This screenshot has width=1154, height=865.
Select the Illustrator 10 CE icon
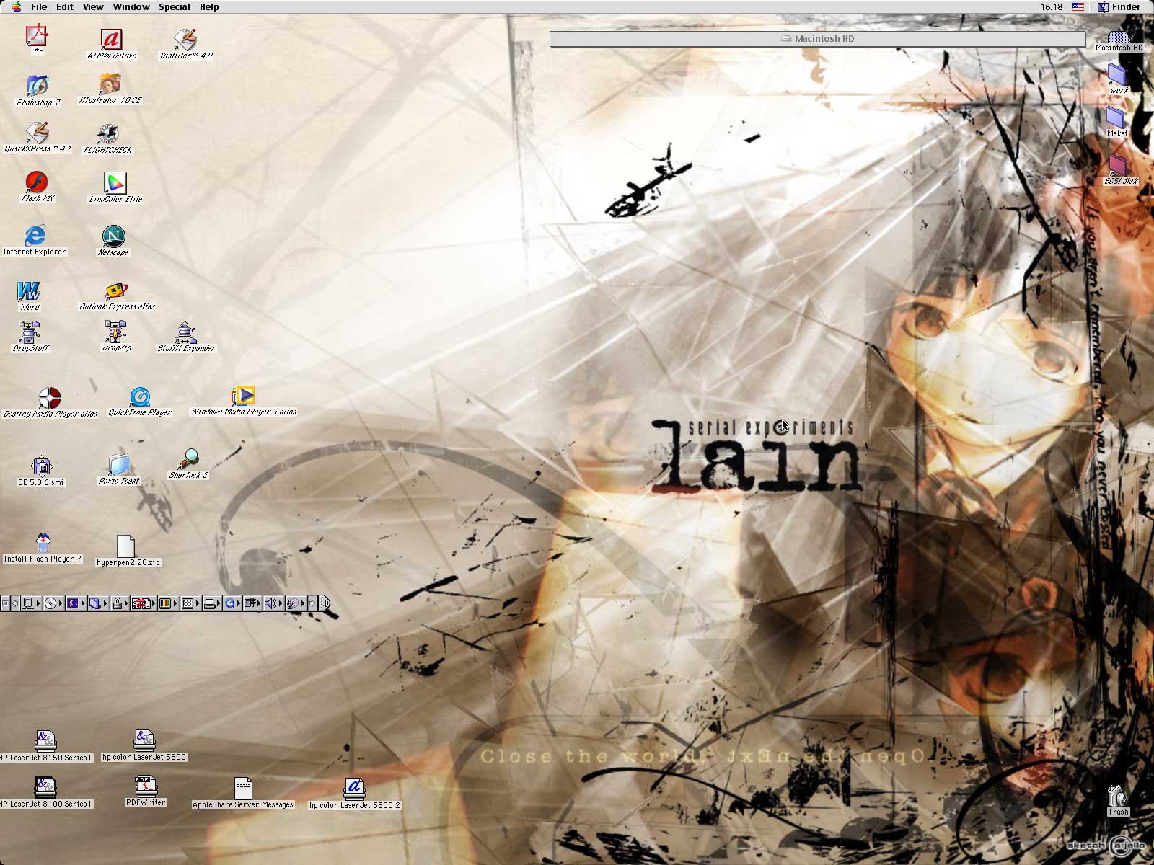[x=110, y=84]
